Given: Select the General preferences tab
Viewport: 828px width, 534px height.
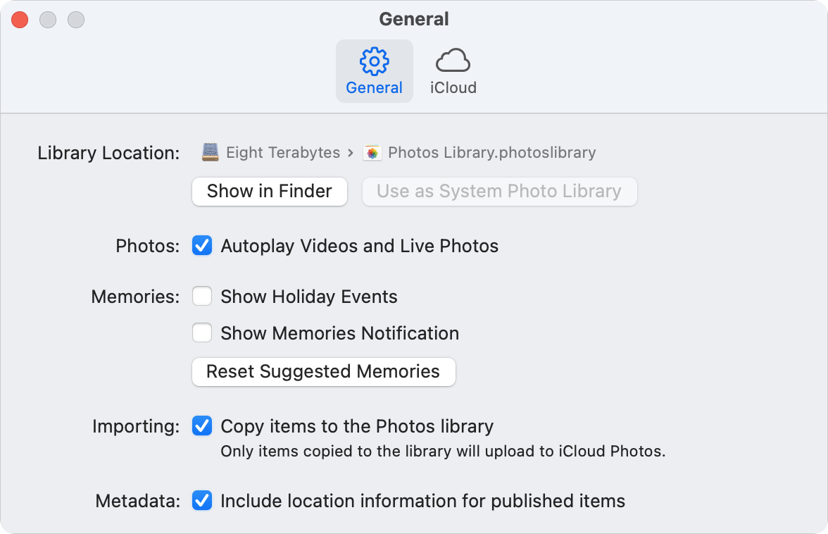Looking at the screenshot, I should tap(375, 71).
